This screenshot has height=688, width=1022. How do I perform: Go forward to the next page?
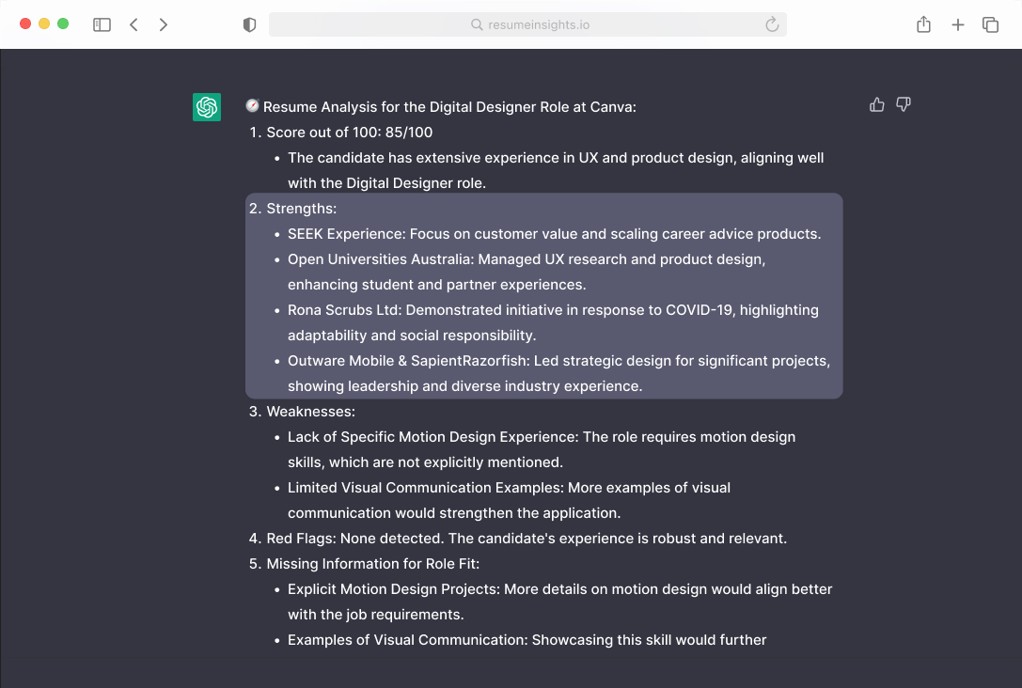[x=164, y=25]
